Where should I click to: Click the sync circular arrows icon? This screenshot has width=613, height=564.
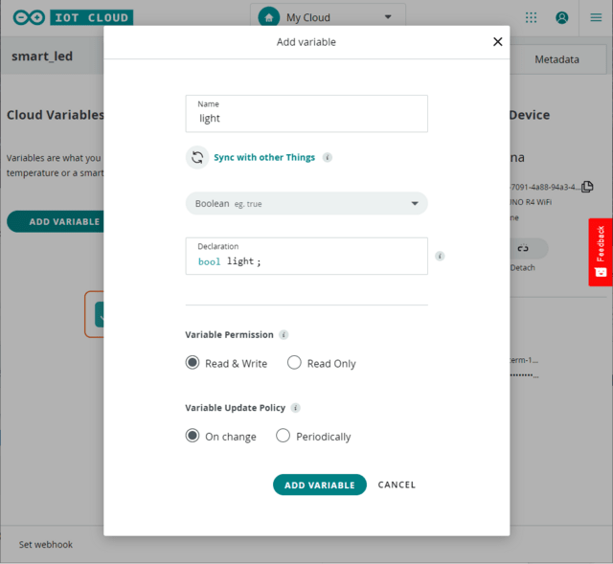197,158
